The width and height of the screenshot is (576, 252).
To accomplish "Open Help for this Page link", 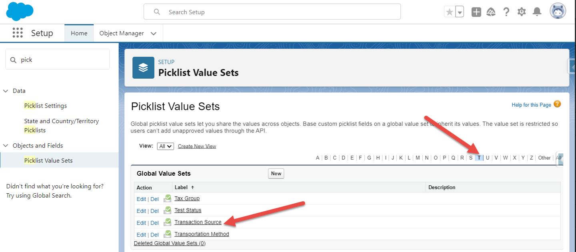I will tap(531, 105).
